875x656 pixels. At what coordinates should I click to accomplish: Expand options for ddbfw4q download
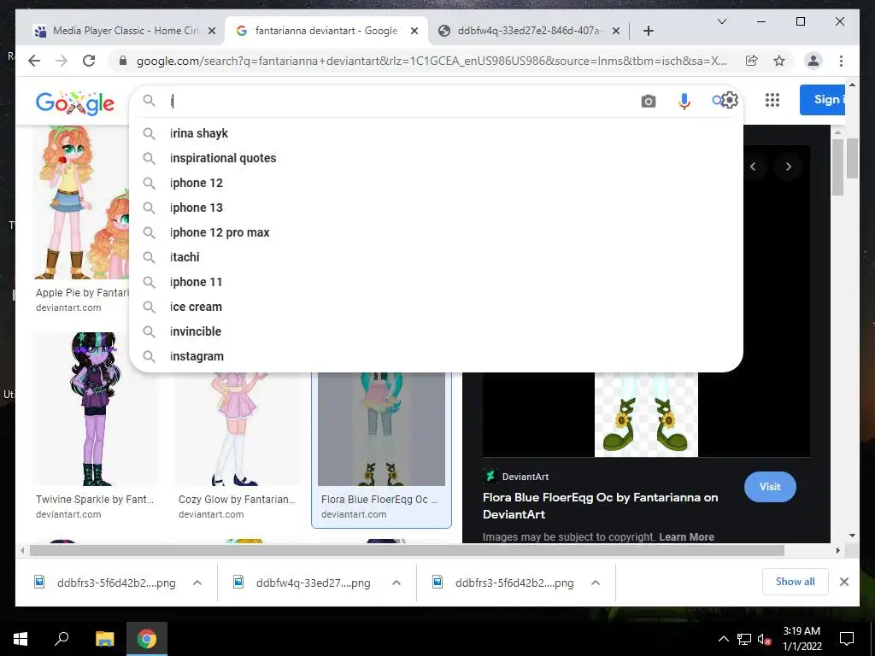point(396,583)
